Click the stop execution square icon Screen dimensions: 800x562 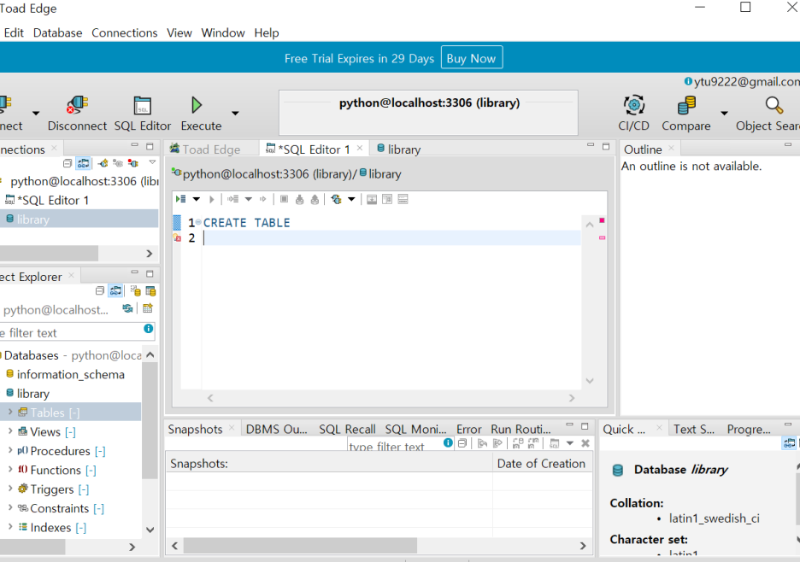click(x=284, y=199)
